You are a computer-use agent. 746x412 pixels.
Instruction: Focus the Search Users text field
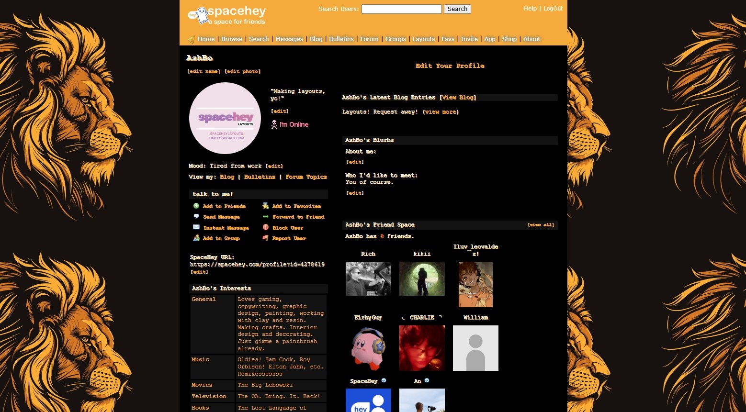(401, 9)
